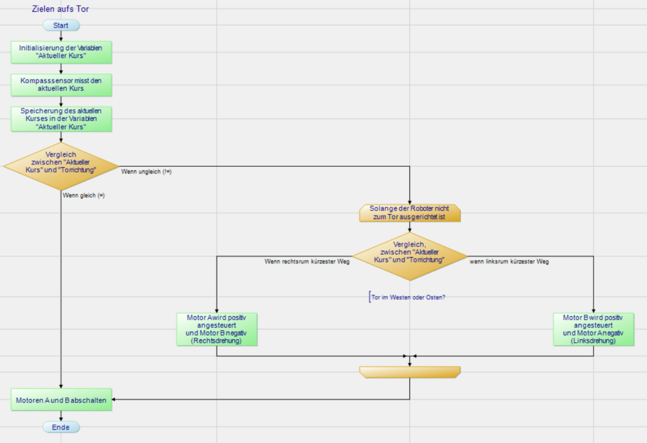
Task: Click the 'Wenn gleich (=)' branch label
Action: 84,196
